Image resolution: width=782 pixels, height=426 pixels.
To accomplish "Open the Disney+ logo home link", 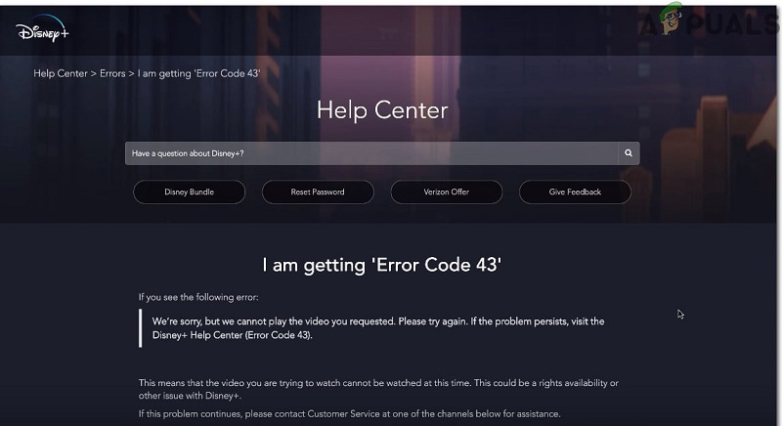I will tap(42, 30).
